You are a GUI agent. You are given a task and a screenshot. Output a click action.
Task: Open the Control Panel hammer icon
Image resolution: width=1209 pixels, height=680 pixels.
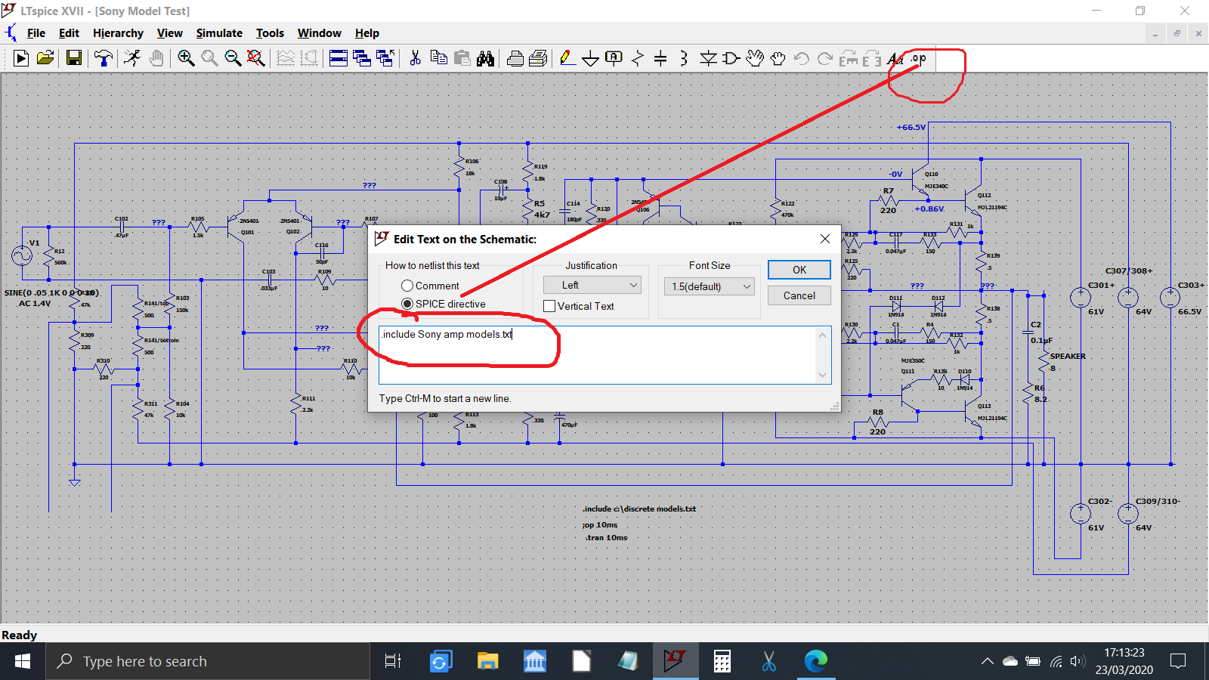tap(104, 58)
